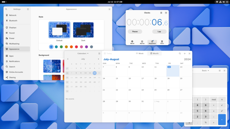The width and height of the screenshot is (230, 129).
Task: Switch to Timer tab in Clocks
Action: pos(162,42)
